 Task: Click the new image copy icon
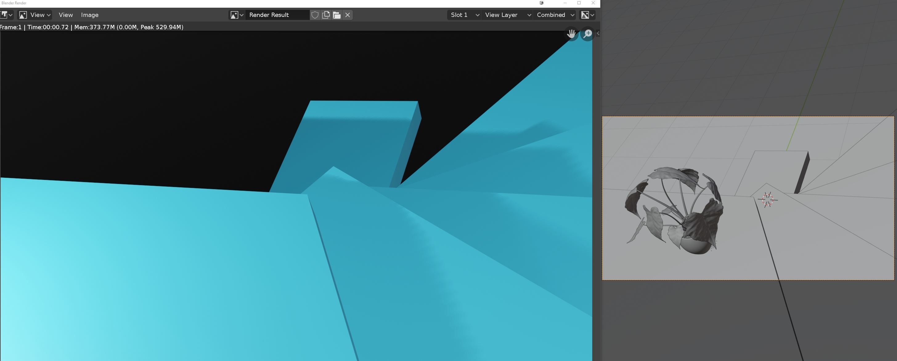pos(326,15)
